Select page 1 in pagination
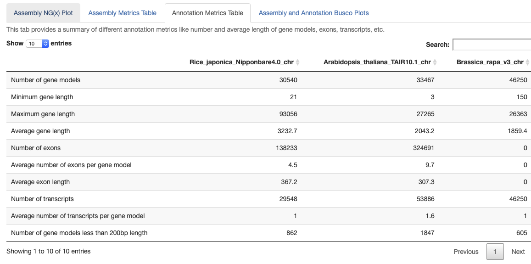Viewport: 531px width, 264px height. point(495,252)
